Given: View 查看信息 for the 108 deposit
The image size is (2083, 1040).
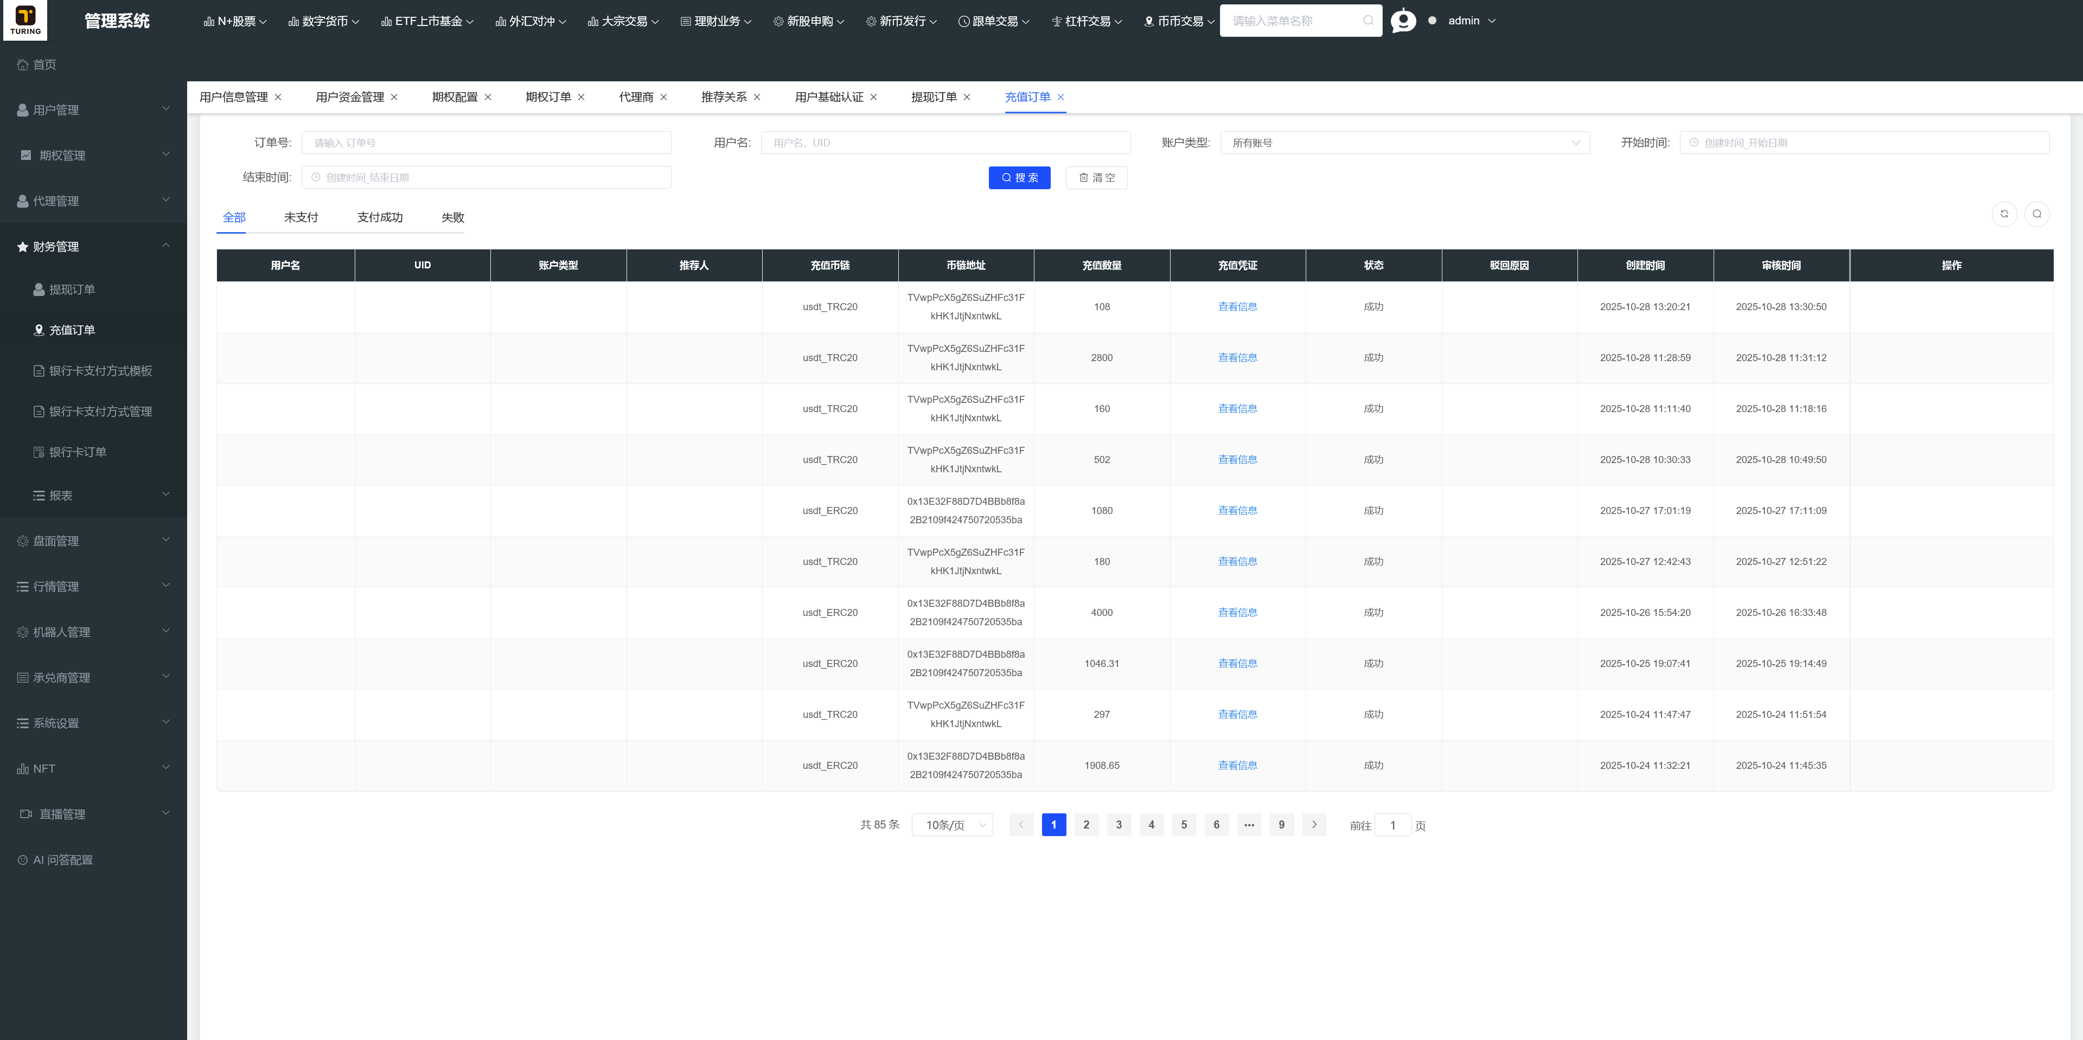Looking at the screenshot, I should coord(1237,307).
